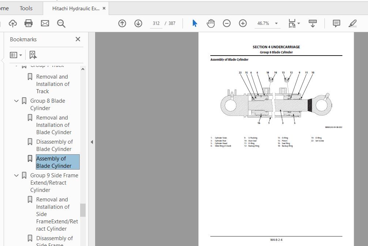Open the Tools tab

coord(26,8)
